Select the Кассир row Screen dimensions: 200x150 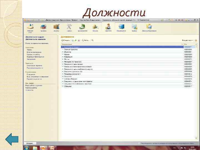pos(122,54)
